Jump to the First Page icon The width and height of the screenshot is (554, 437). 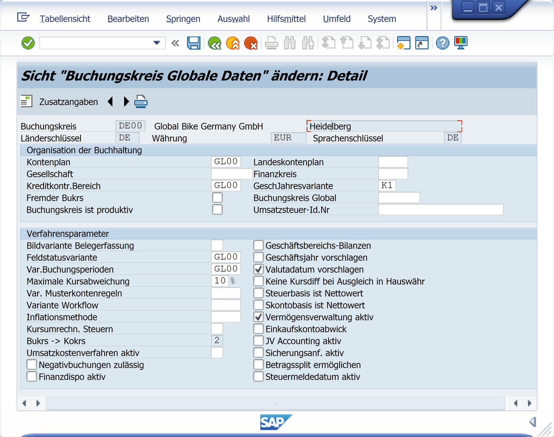pos(328,43)
